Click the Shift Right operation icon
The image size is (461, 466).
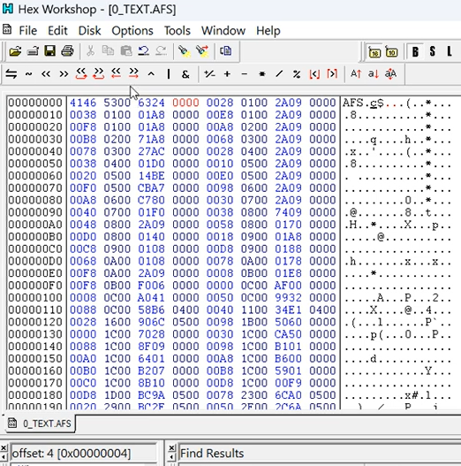(64, 74)
